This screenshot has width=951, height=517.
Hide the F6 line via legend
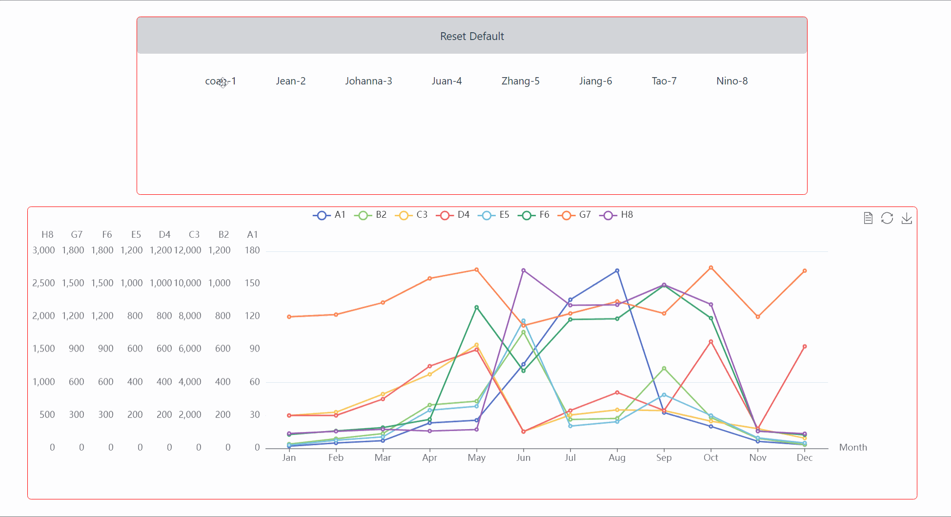(x=533, y=215)
